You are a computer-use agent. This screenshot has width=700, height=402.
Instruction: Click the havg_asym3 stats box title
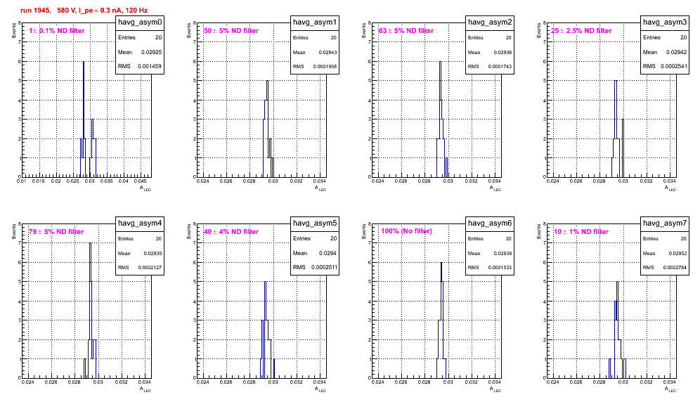(665, 22)
